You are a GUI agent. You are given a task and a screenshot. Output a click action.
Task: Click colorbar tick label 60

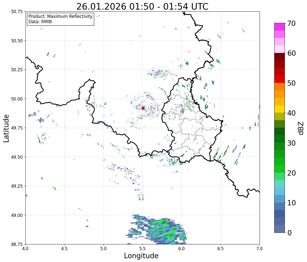pyautogui.click(x=291, y=53)
